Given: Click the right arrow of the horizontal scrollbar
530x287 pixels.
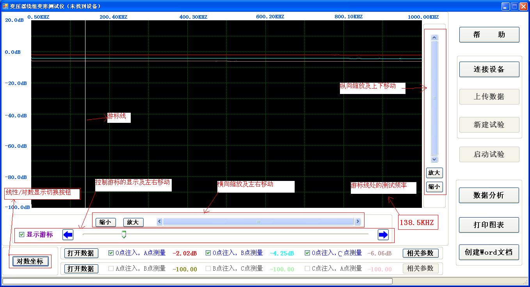Looking at the screenshot, I should click(357, 221).
